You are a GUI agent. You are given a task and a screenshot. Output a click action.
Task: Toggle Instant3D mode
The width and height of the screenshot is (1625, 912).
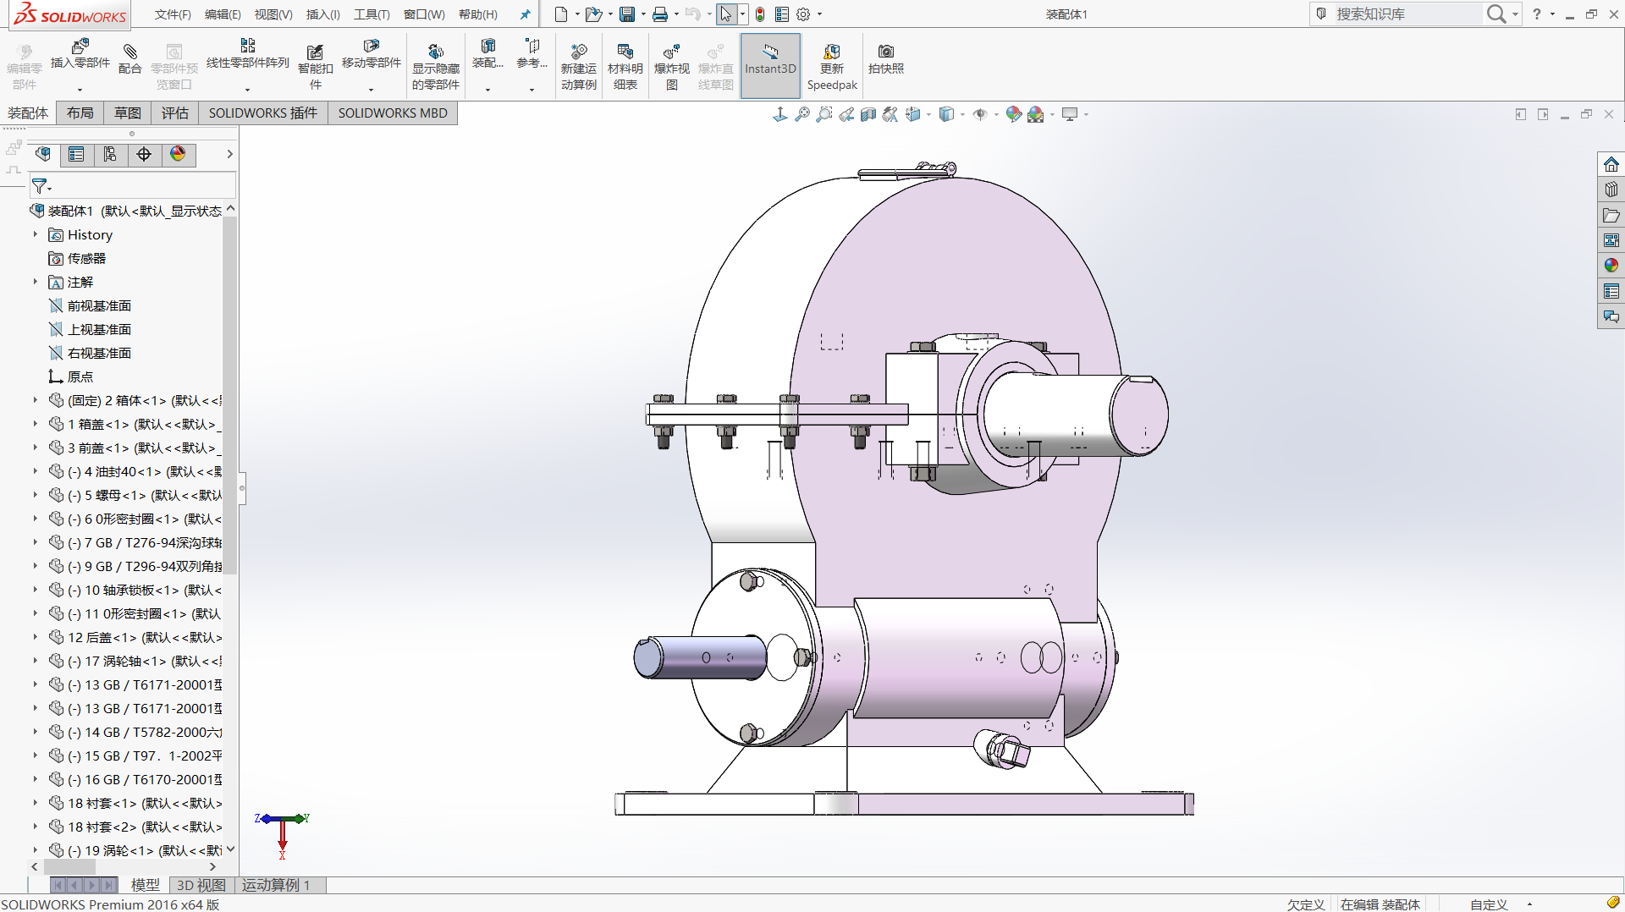770,66
